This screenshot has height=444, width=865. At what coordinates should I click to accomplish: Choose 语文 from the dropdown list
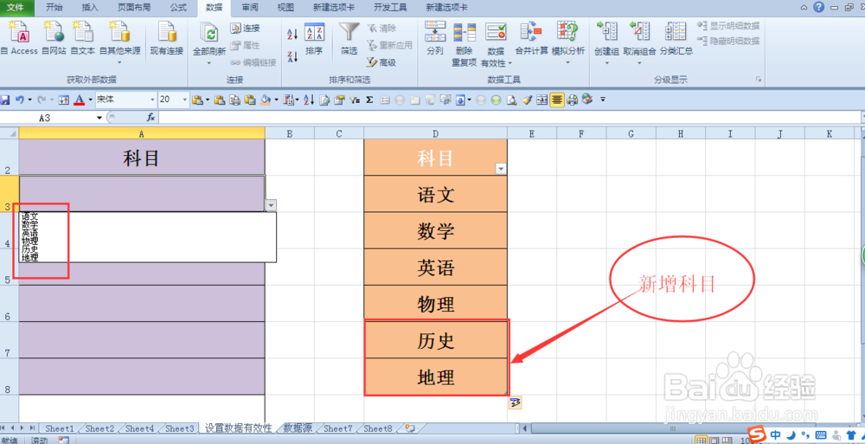(x=30, y=216)
